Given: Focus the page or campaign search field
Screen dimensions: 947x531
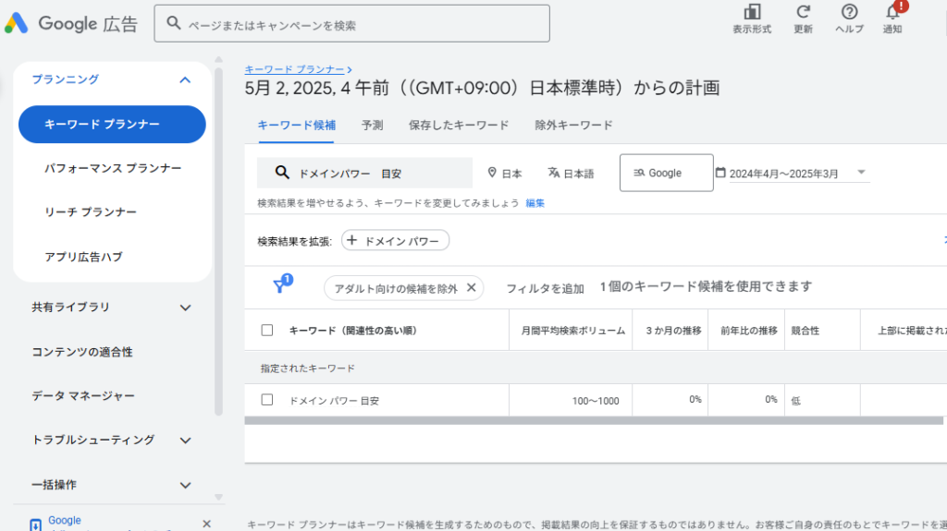Looking at the screenshot, I should (x=351, y=23).
